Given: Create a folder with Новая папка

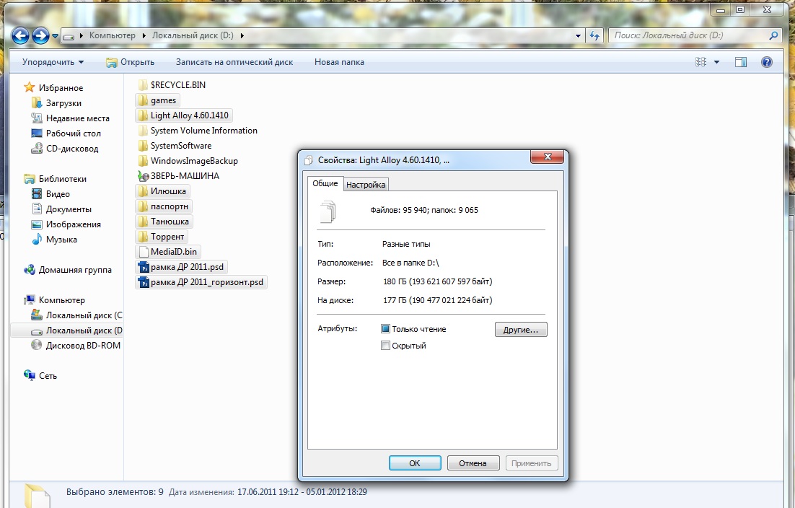Looking at the screenshot, I should 339,62.
